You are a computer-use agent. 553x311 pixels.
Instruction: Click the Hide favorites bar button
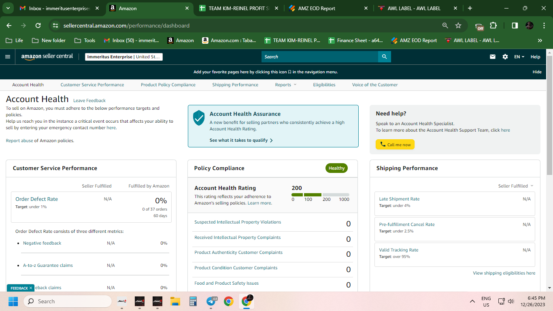pyautogui.click(x=537, y=72)
